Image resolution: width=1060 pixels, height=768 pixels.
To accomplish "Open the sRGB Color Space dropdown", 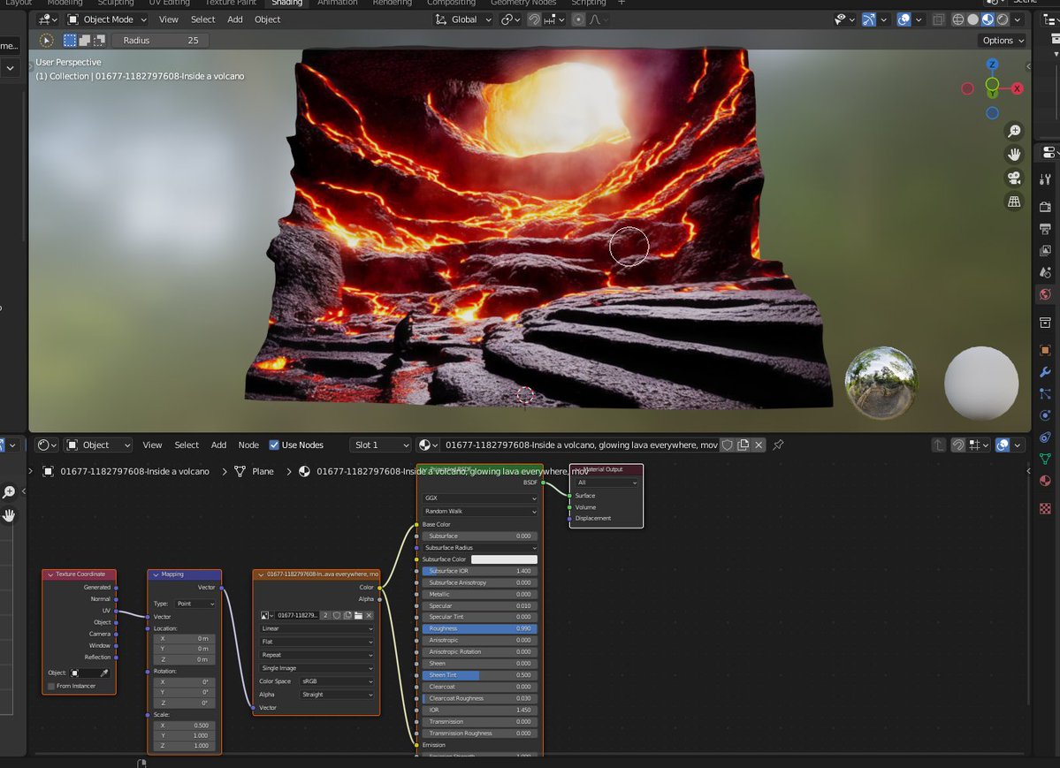I will [x=337, y=681].
